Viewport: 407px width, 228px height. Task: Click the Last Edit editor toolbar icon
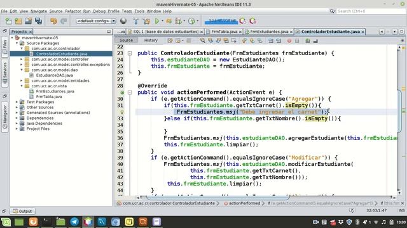click(x=170, y=41)
